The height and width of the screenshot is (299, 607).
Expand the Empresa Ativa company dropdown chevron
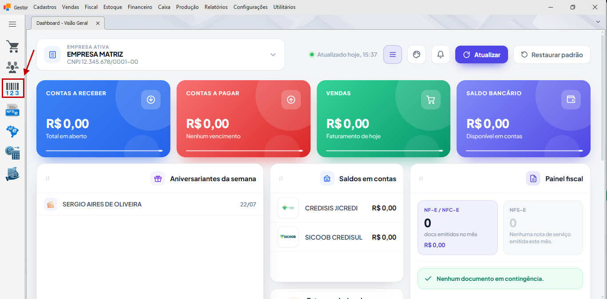coord(273,54)
